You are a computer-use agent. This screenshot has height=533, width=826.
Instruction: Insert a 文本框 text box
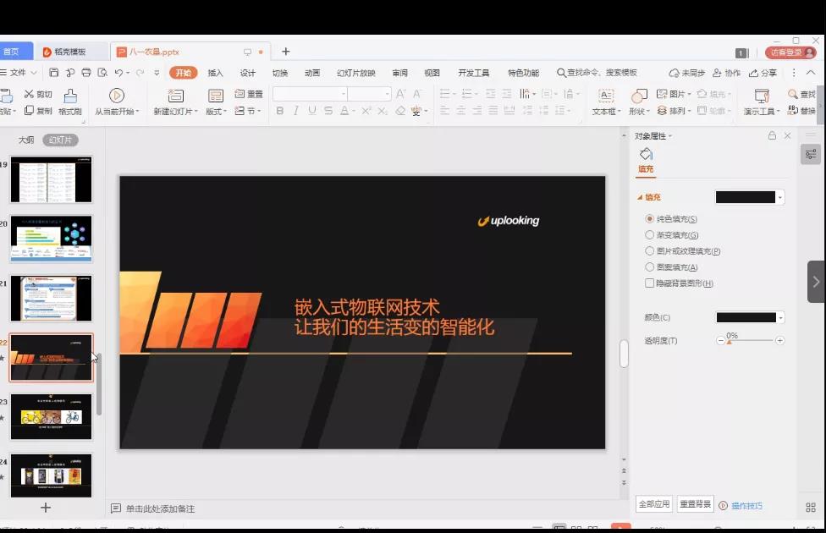(606, 96)
